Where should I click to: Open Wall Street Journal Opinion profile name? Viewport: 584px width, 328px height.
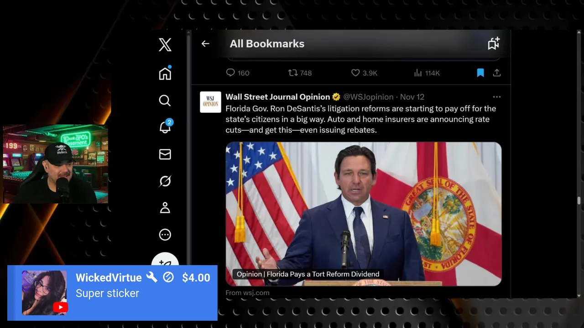[x=277, y=97]
